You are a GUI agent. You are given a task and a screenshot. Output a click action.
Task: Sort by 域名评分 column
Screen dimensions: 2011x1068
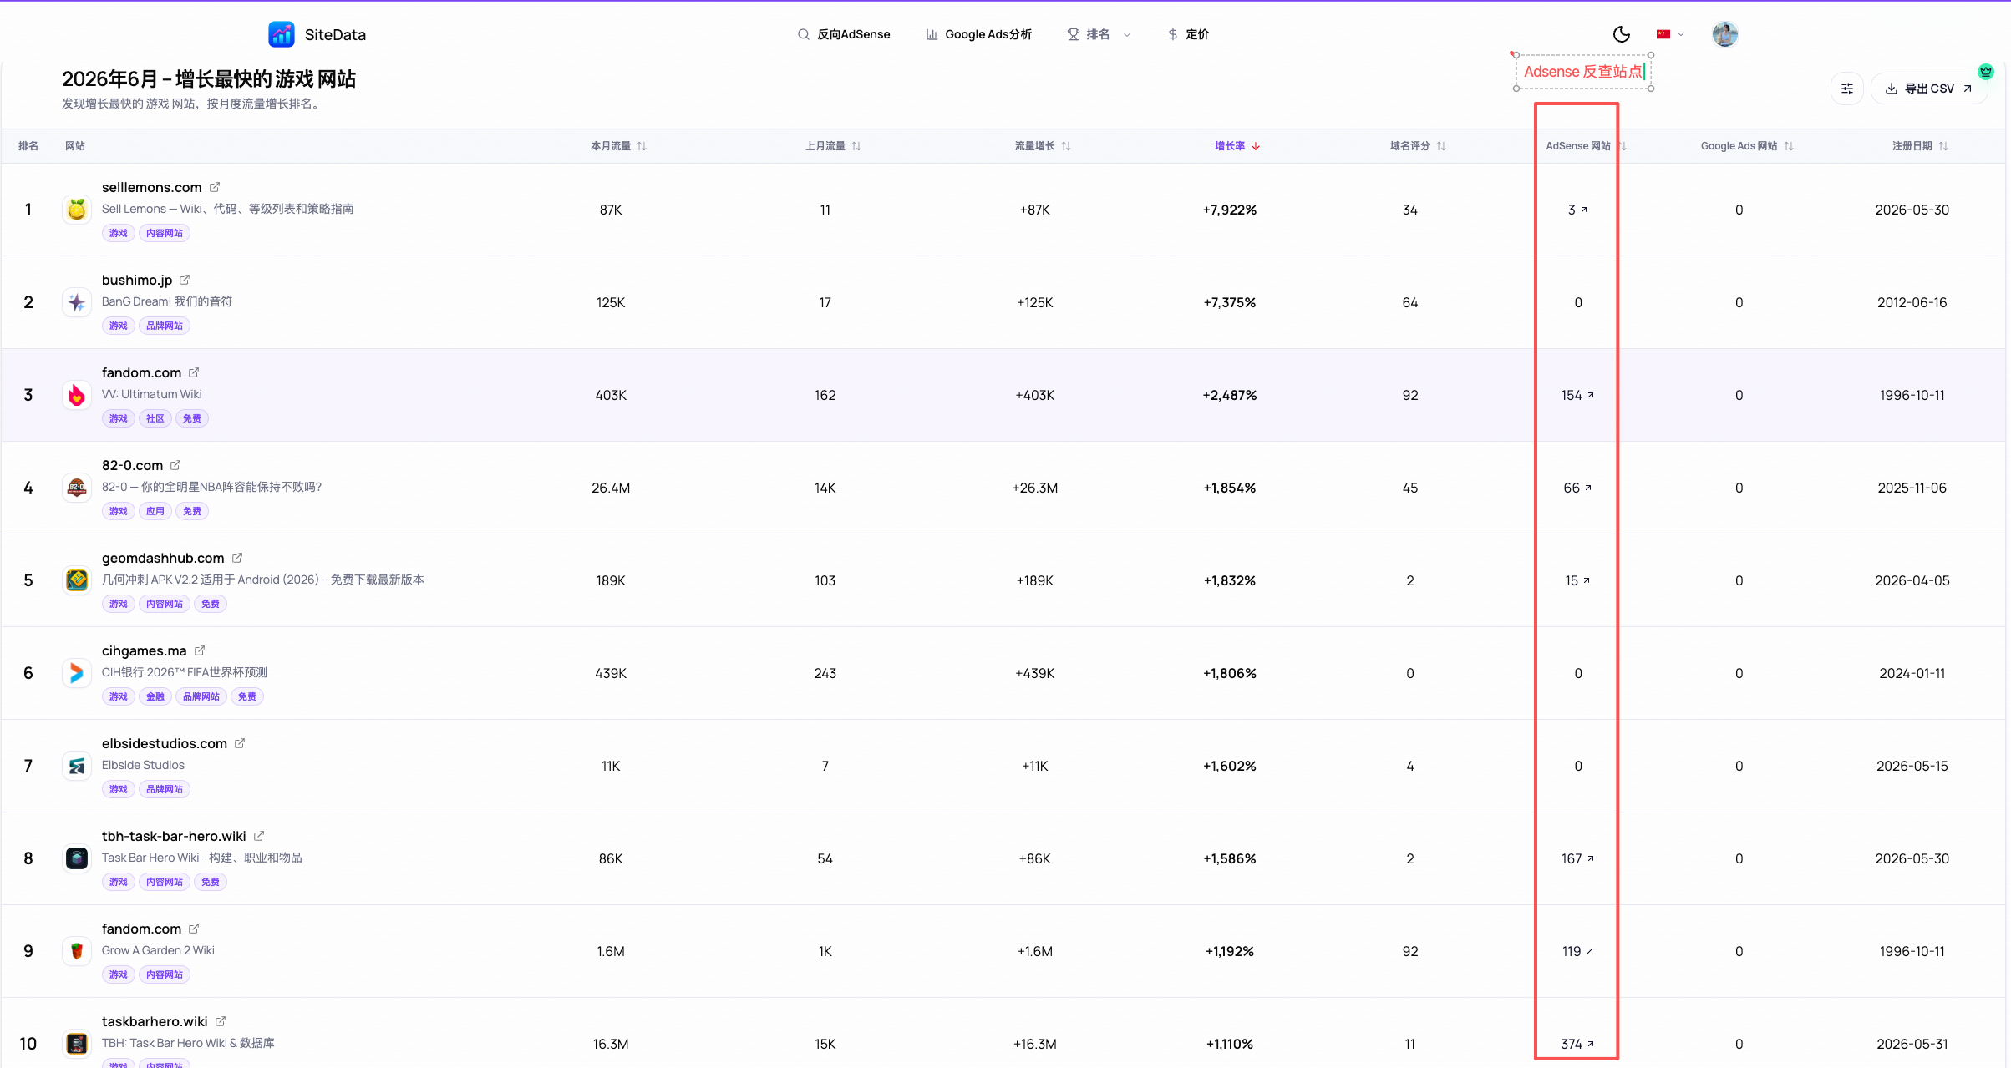(1418, 146)
